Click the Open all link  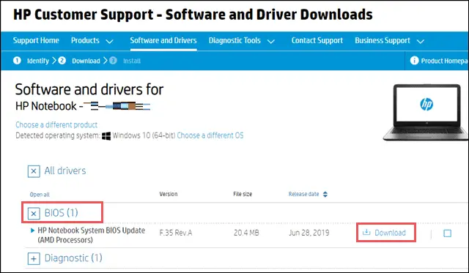point(40,195)
